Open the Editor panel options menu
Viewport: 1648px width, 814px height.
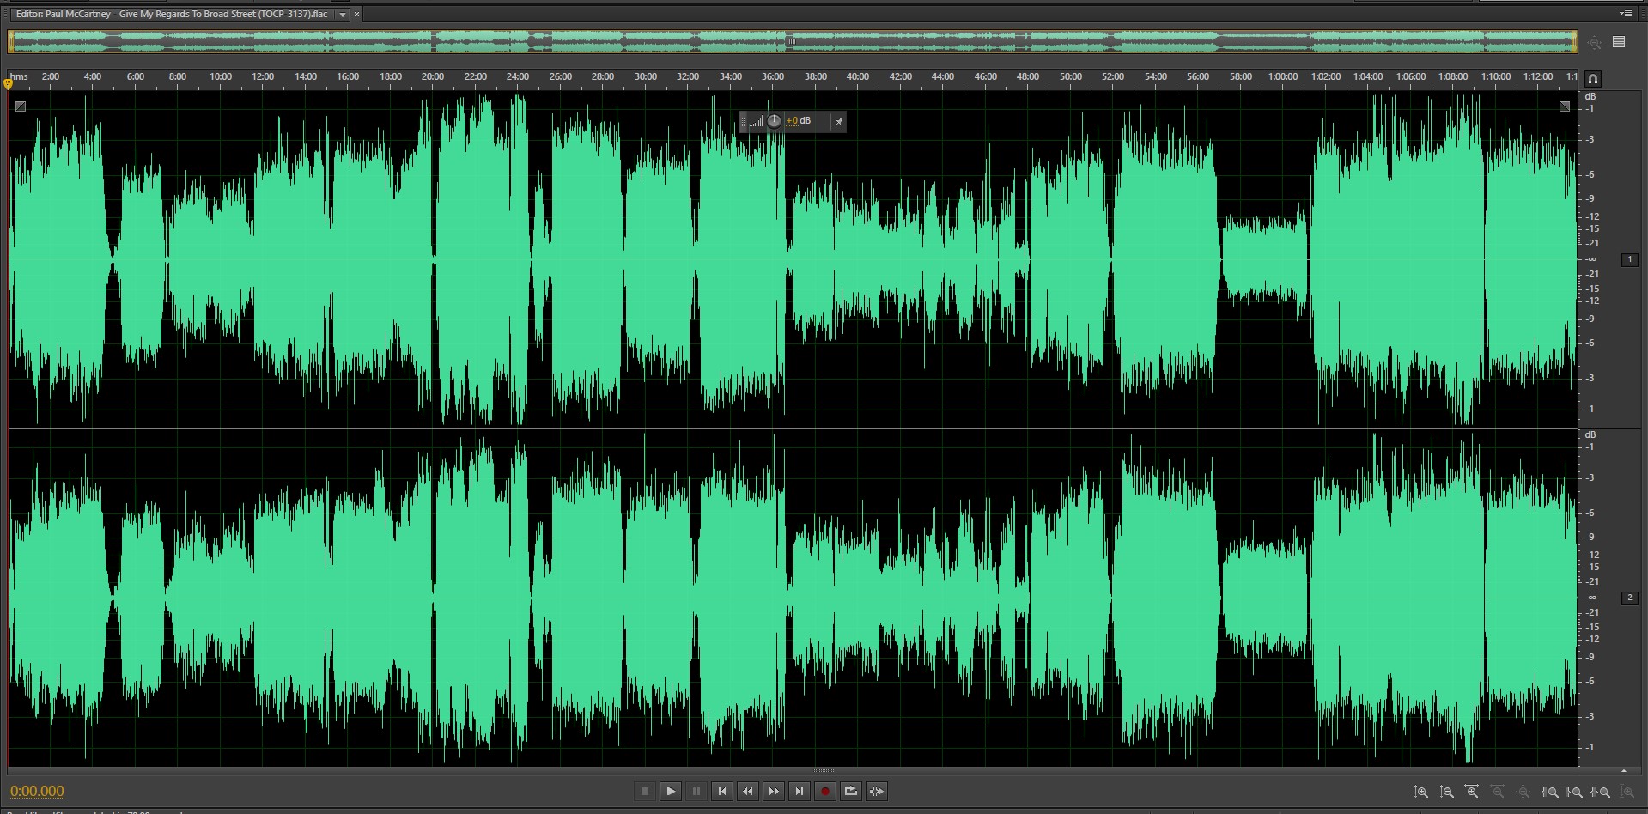point(1625,14)
